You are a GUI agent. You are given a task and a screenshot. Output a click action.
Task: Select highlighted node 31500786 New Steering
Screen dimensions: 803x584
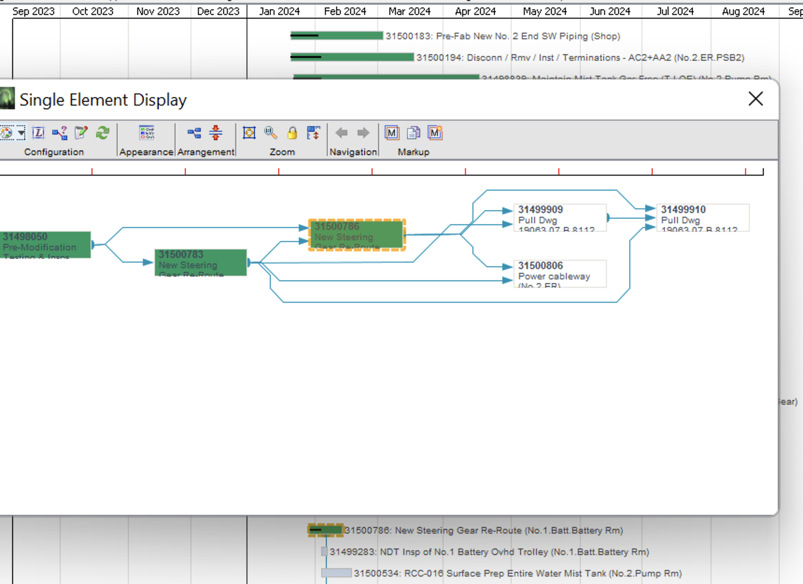point(357,235)
